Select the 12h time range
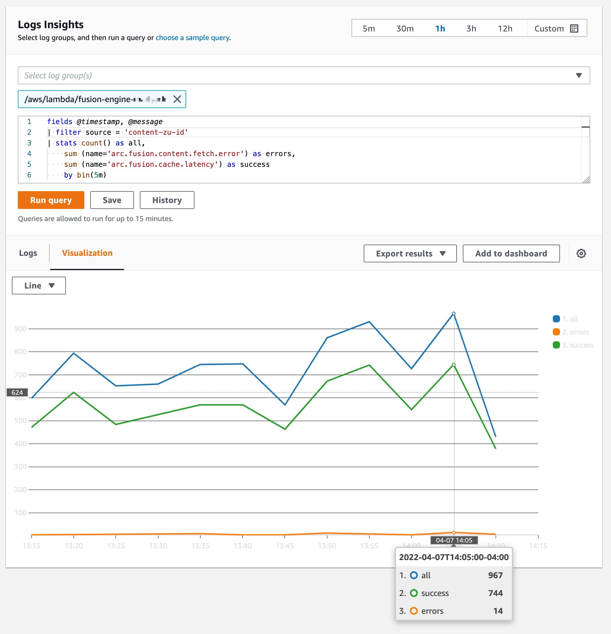The width and height of the screenshot is (611, 634). 505,28
